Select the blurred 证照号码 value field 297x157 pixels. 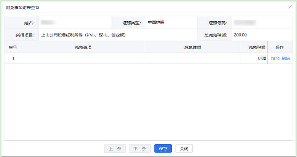tap(244, 23)
